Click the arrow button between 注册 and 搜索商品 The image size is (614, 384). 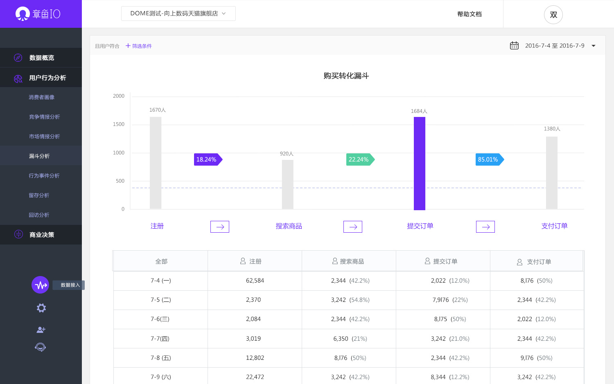[220, 227]
